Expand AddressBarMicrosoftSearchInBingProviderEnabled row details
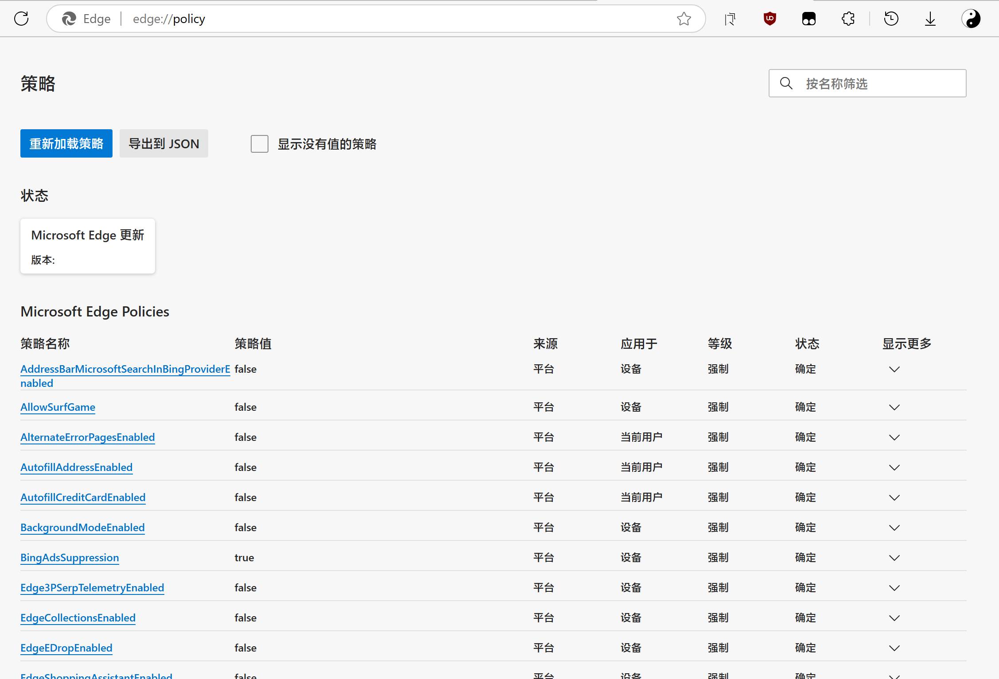 coord(894,369)
